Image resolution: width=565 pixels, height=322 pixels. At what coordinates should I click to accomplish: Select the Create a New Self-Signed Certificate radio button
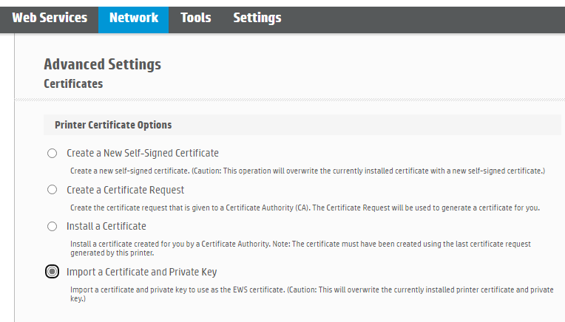click(x=53, y=154)
